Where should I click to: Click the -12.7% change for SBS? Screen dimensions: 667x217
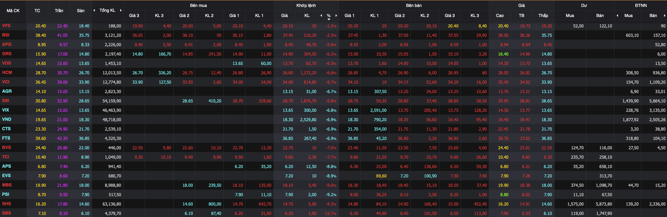pyautogui.click(x=330, y=214)
